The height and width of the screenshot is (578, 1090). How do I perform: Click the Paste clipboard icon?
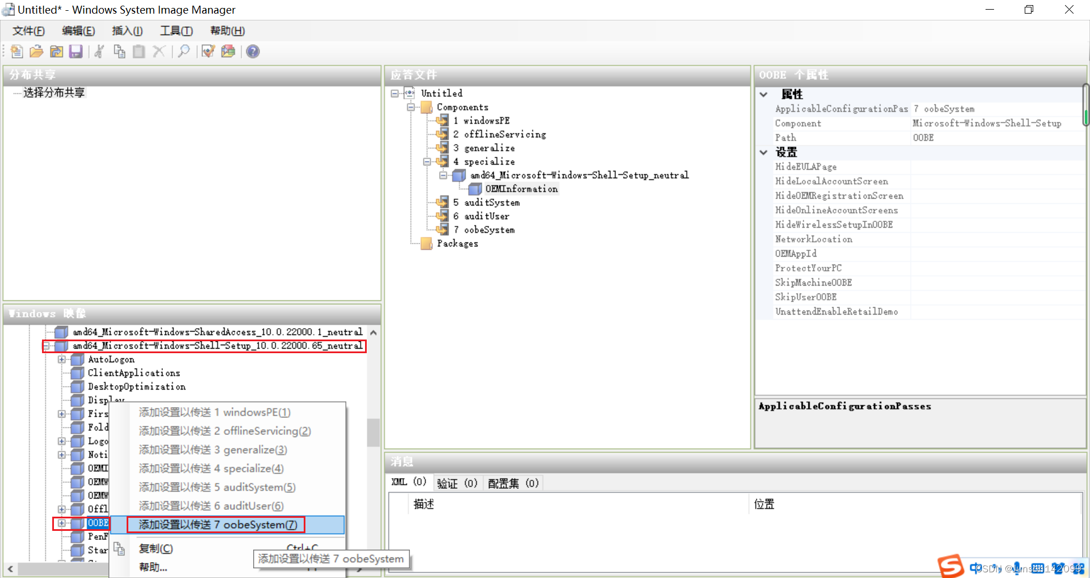click(x=139, y=52)
